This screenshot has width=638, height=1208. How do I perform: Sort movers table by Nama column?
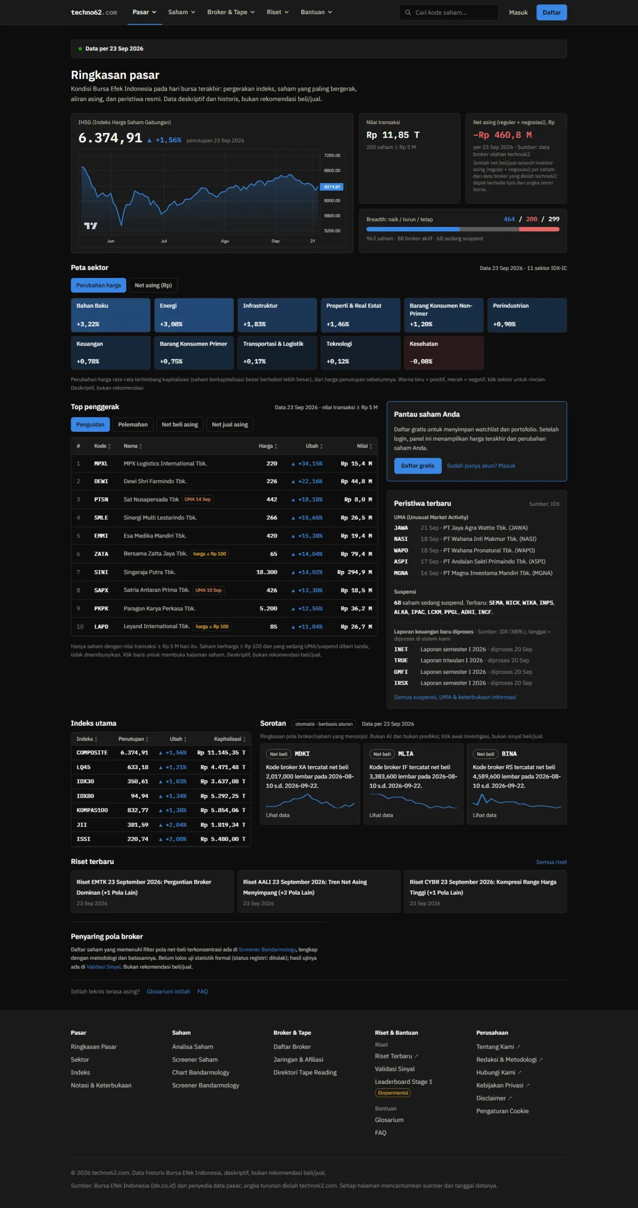click(133, 446)
